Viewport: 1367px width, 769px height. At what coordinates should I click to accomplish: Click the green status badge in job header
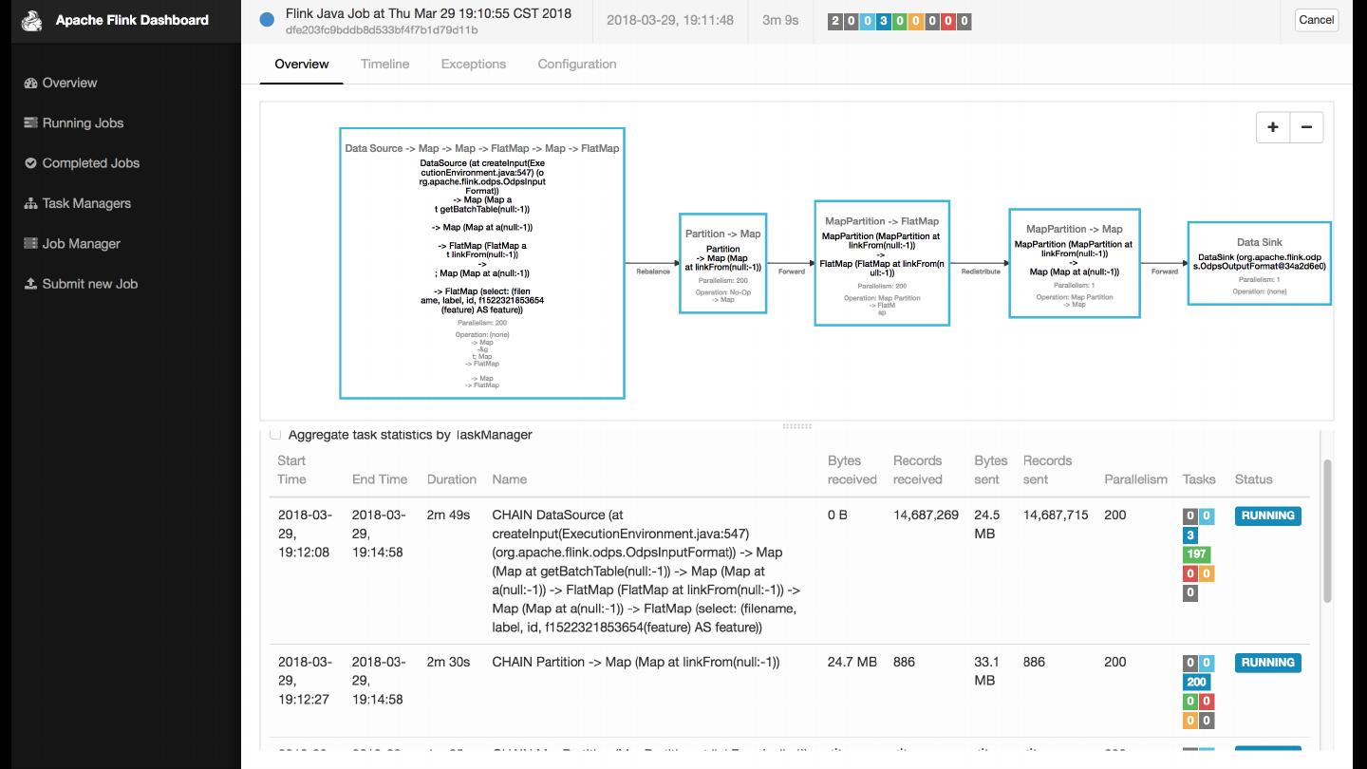tap(900, 21)
